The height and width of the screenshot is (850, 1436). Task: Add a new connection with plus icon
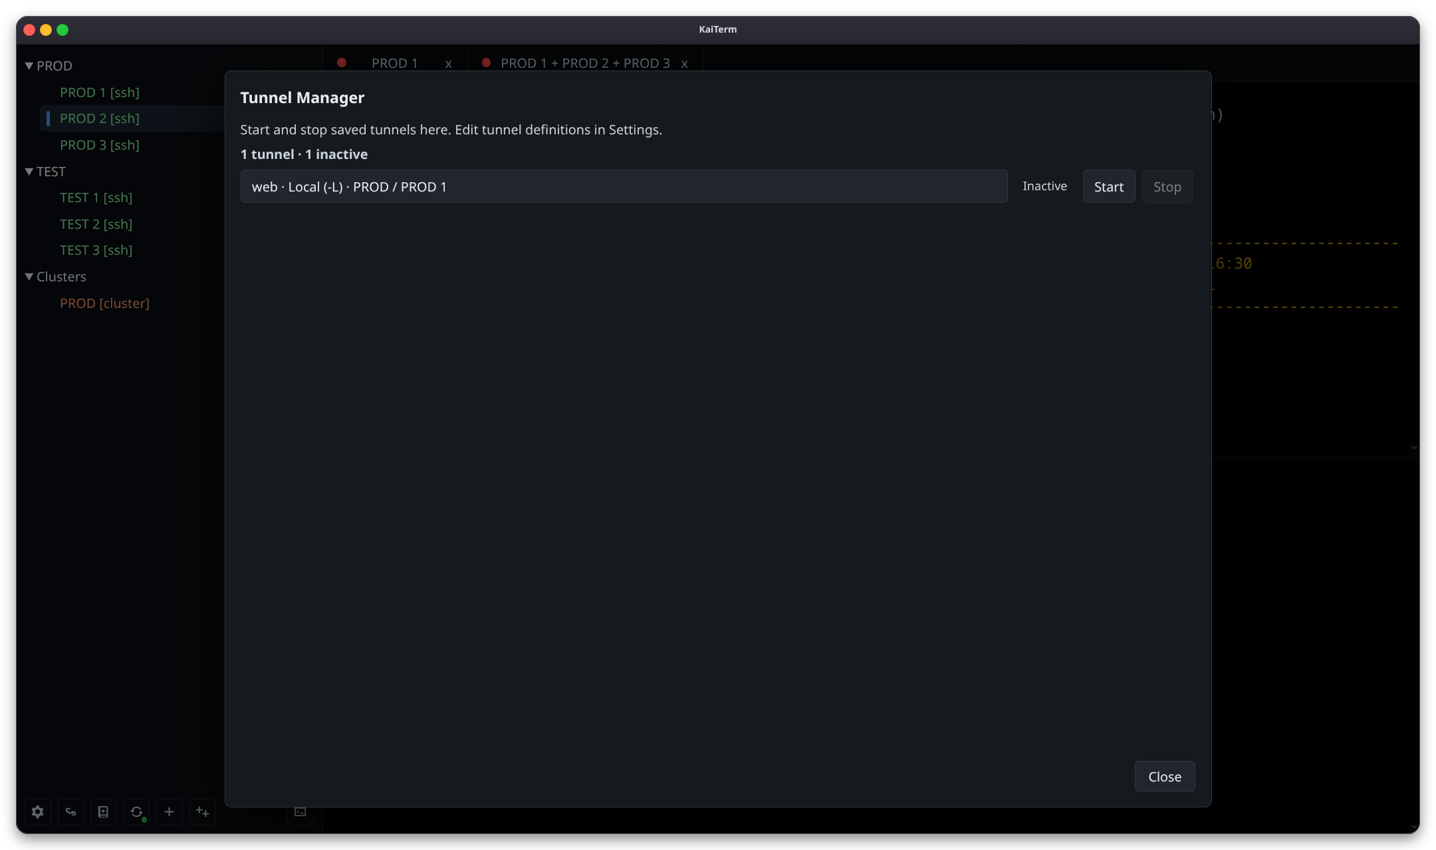169,811
